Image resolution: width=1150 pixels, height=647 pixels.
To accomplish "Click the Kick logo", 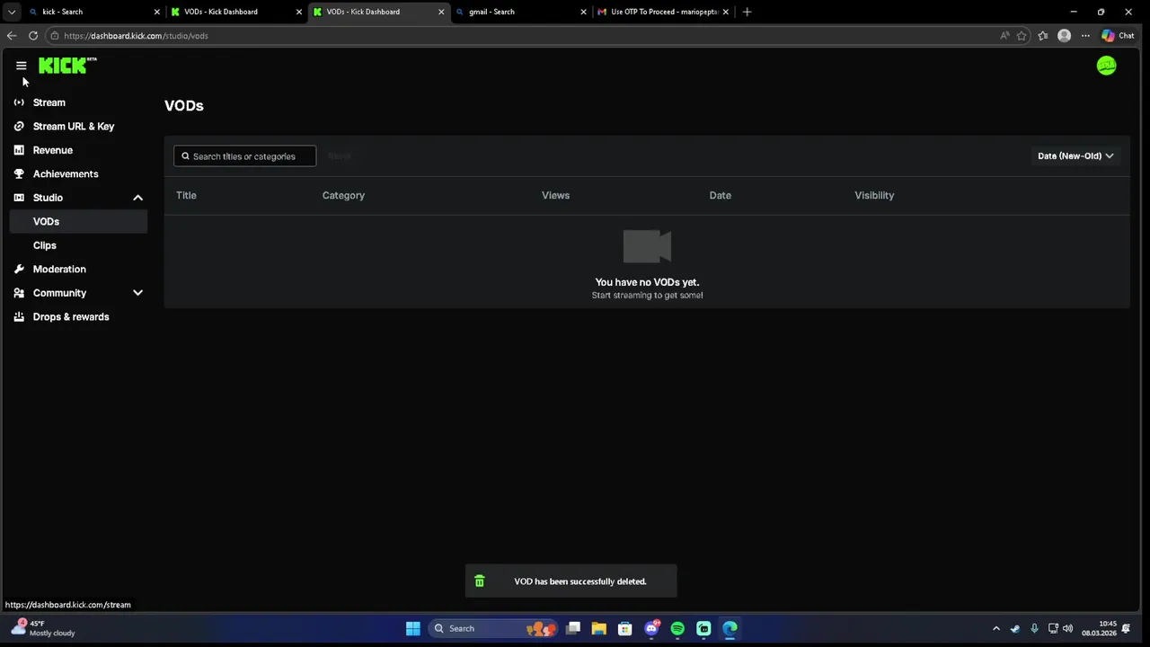I will pos(67,66).
